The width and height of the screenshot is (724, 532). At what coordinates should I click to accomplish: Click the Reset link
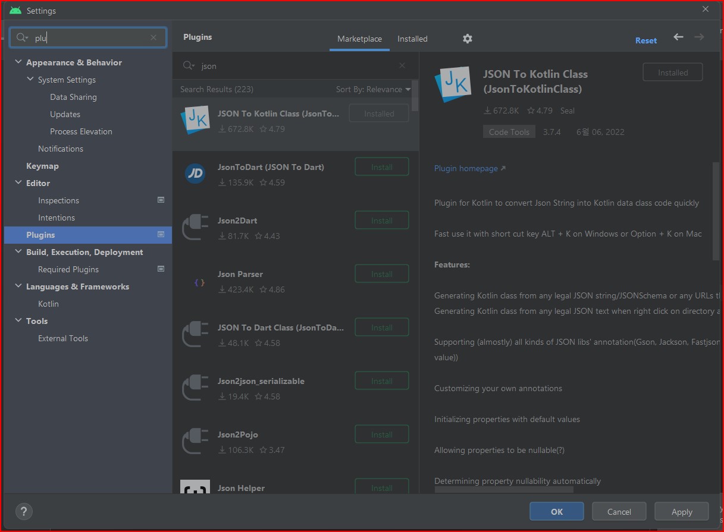point(646,40)
